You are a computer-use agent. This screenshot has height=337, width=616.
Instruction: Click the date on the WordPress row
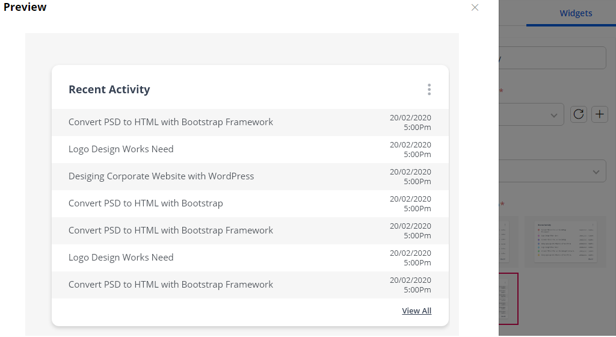tap(410, 176)
